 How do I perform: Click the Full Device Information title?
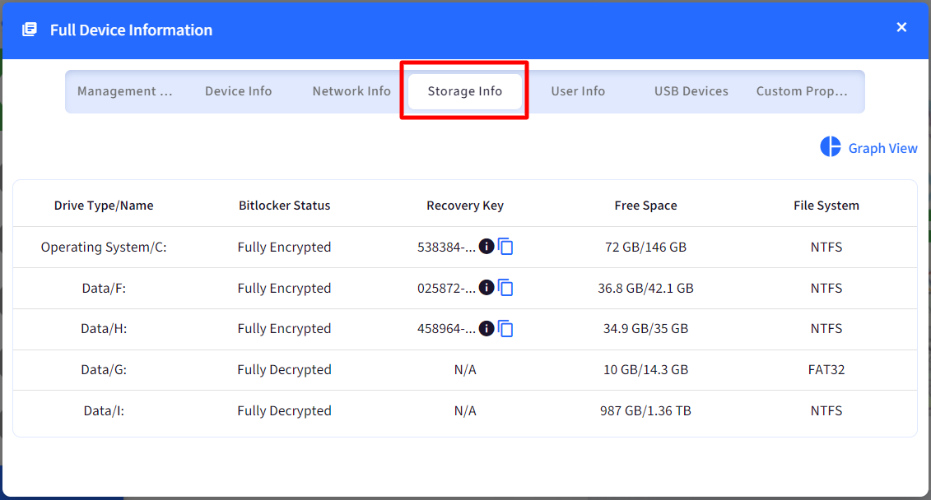click(x=131, y=30)
